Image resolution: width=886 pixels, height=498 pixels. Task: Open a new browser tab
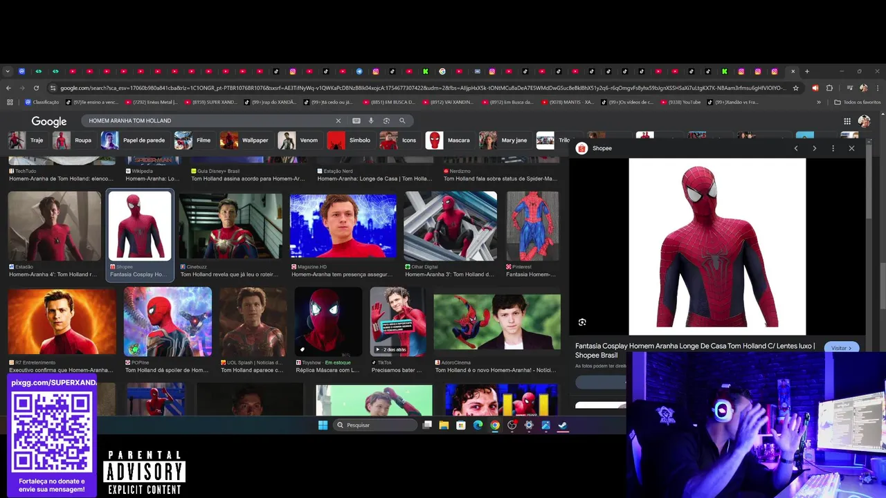pos(807,71)
